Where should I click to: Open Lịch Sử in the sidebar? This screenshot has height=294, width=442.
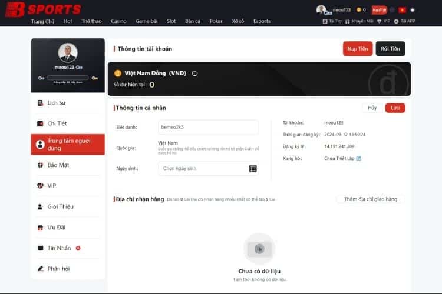pyautogui.click(x=56, y=103)
